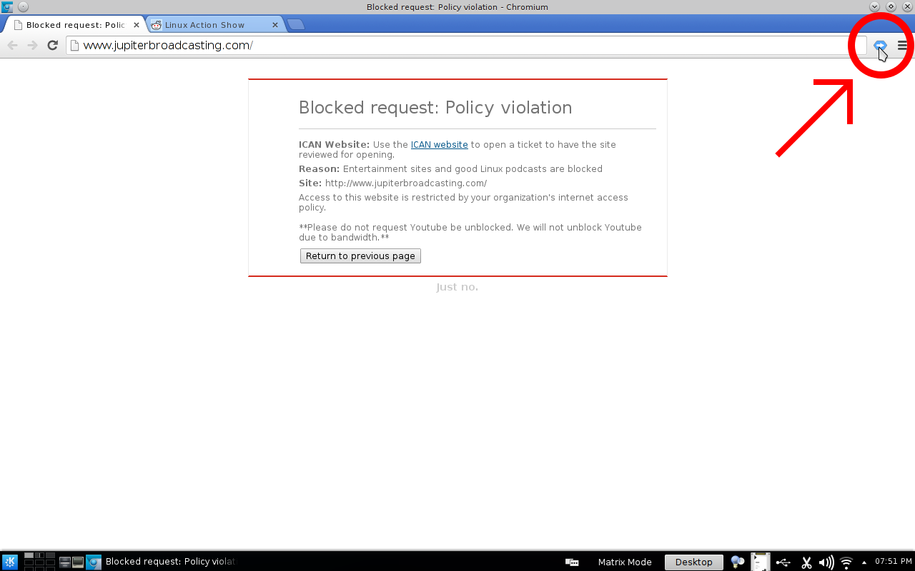The width and height of the screenshot is (915, 571).
Task: Click the jupiterbroadcasting Site URL text
Action: point(406,183)
